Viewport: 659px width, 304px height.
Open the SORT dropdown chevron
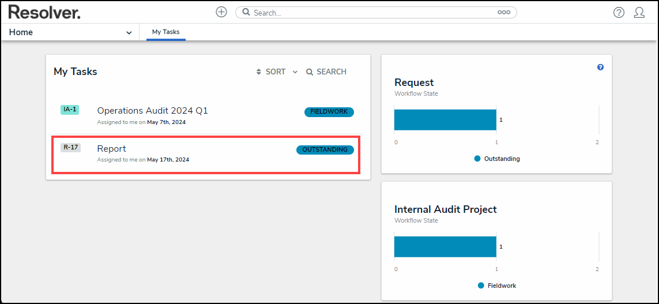click(295, 72)
